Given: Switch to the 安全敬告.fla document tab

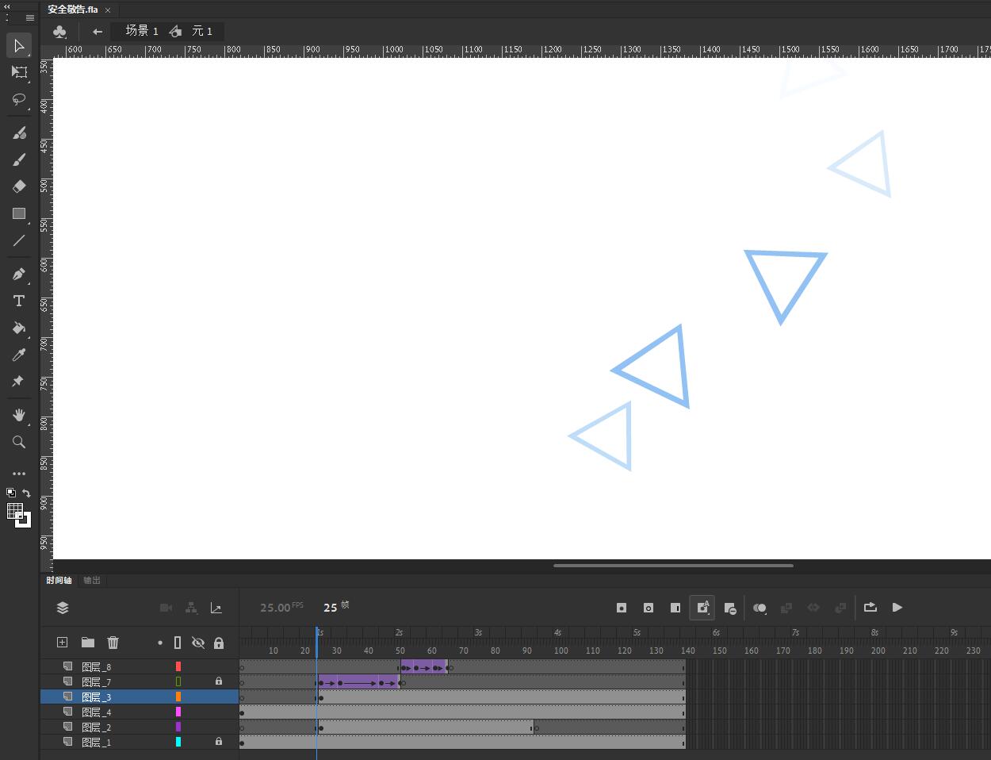Looking at the screenshot, I should pos(73,10).
